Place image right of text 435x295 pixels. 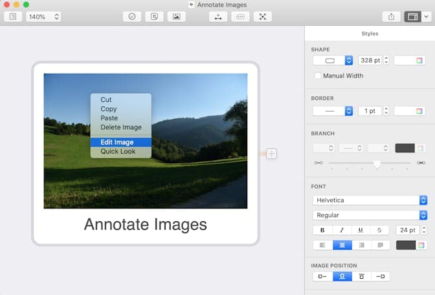tap(381, 276)
